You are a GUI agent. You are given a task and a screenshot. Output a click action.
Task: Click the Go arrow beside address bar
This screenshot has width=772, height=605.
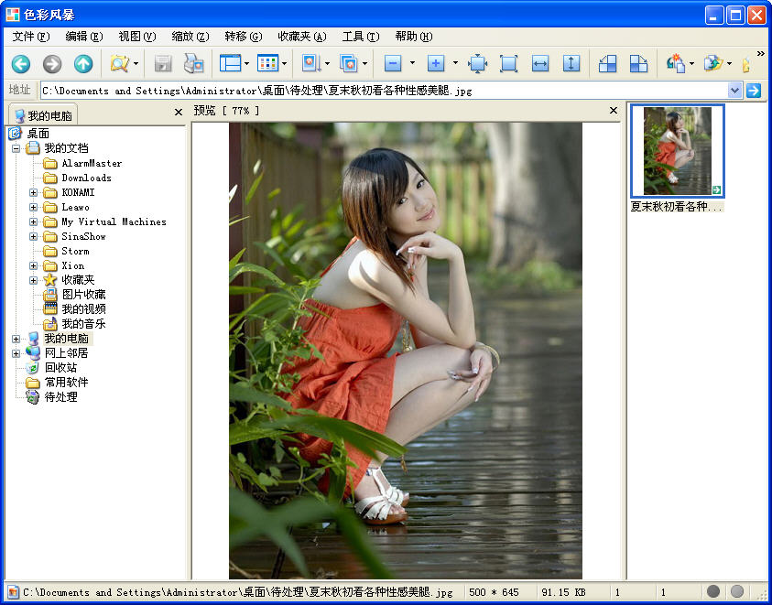[754, 90]
